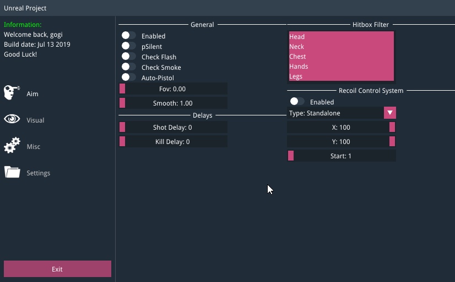Open the Visual tab label
The image size is (455, 282).
[35, 120]
